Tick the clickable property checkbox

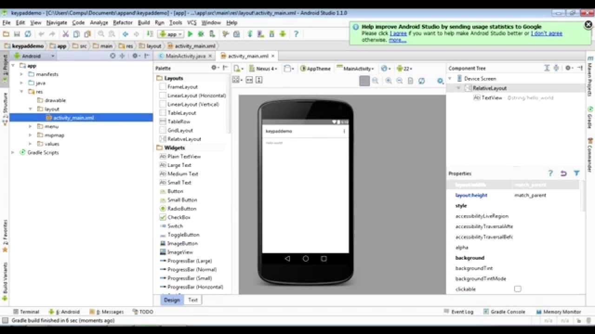click(x=517, y=289)
